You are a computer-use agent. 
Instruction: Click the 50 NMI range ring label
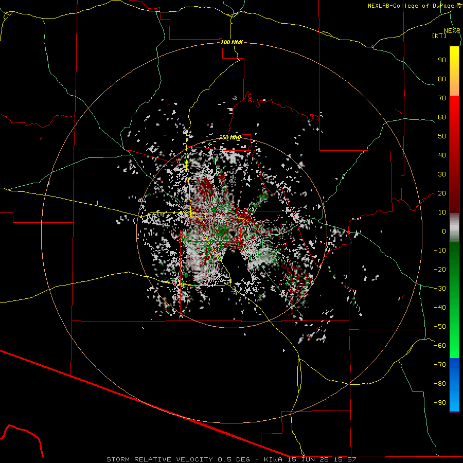coord(232,137)
